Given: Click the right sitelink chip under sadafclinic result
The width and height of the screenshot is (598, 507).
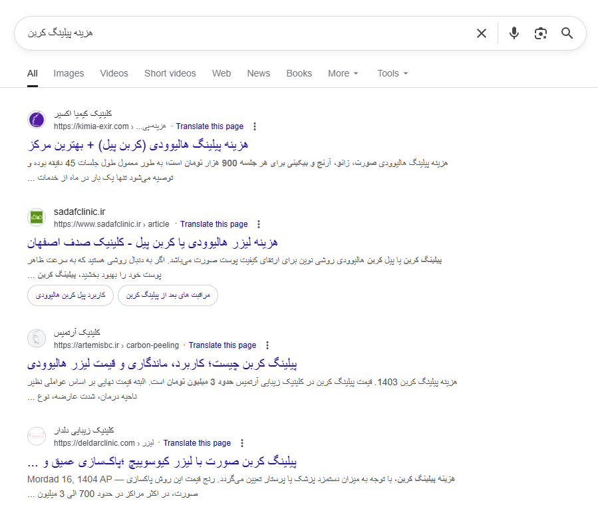Looking at the screenshot, I should (x=168, y=295).
